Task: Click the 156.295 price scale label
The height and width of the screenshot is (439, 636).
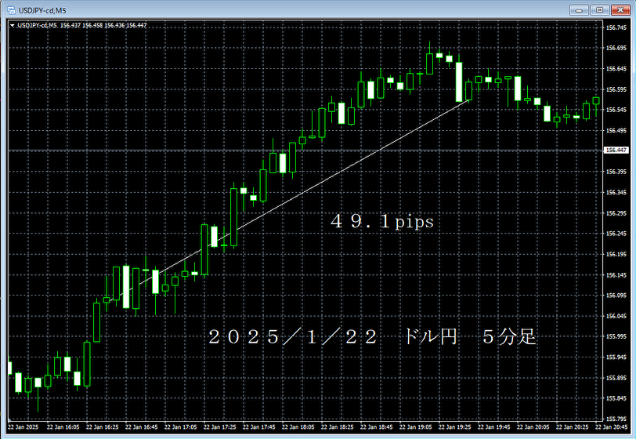Action: pyautogui.click(x=616, y=213)
